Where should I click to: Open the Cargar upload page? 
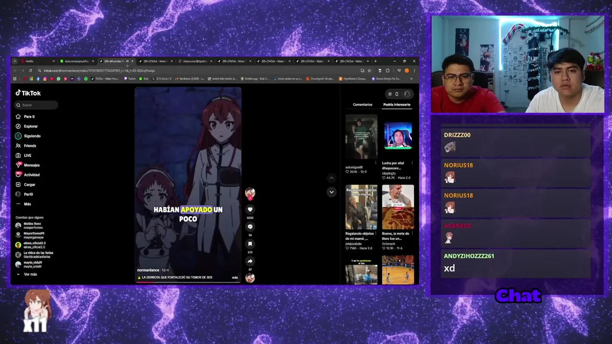tap(26, 184)
